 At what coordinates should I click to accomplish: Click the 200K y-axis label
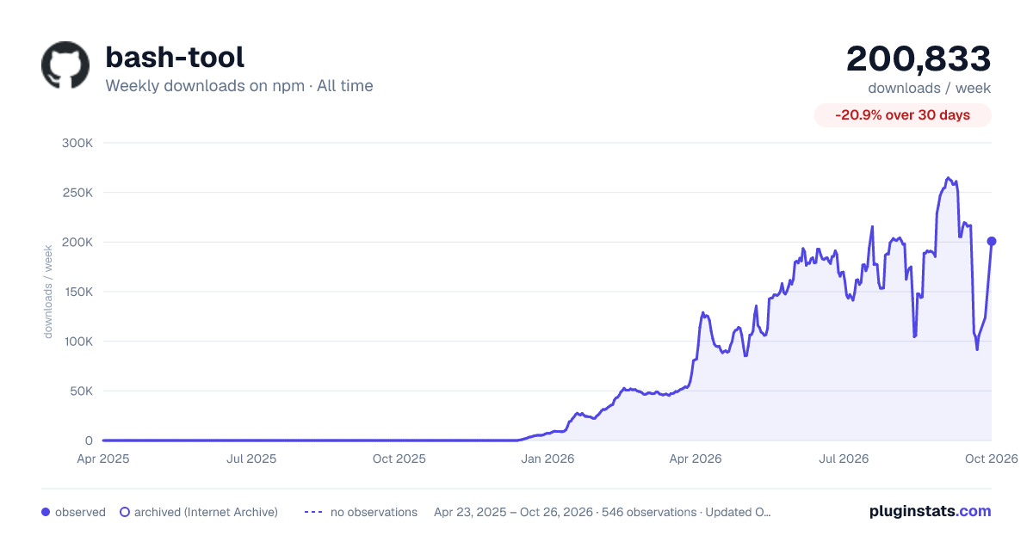[x=77, y=242]
